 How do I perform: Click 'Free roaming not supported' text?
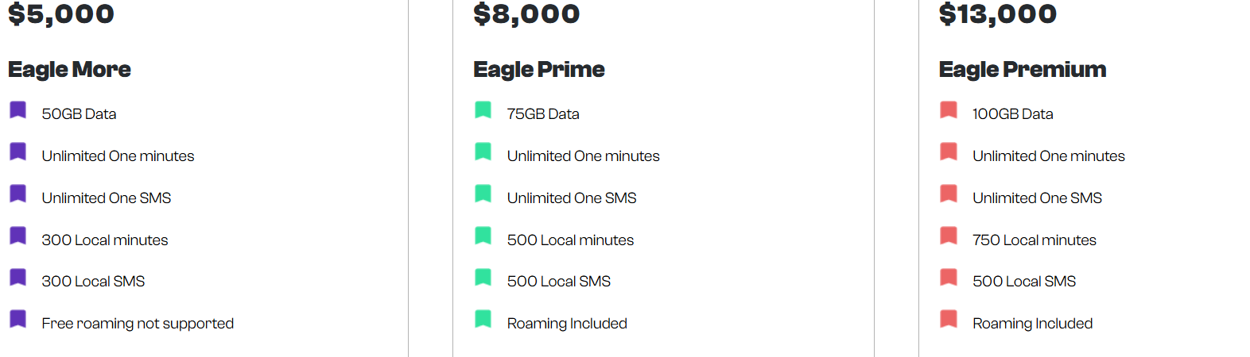click(x=138, y=324)
